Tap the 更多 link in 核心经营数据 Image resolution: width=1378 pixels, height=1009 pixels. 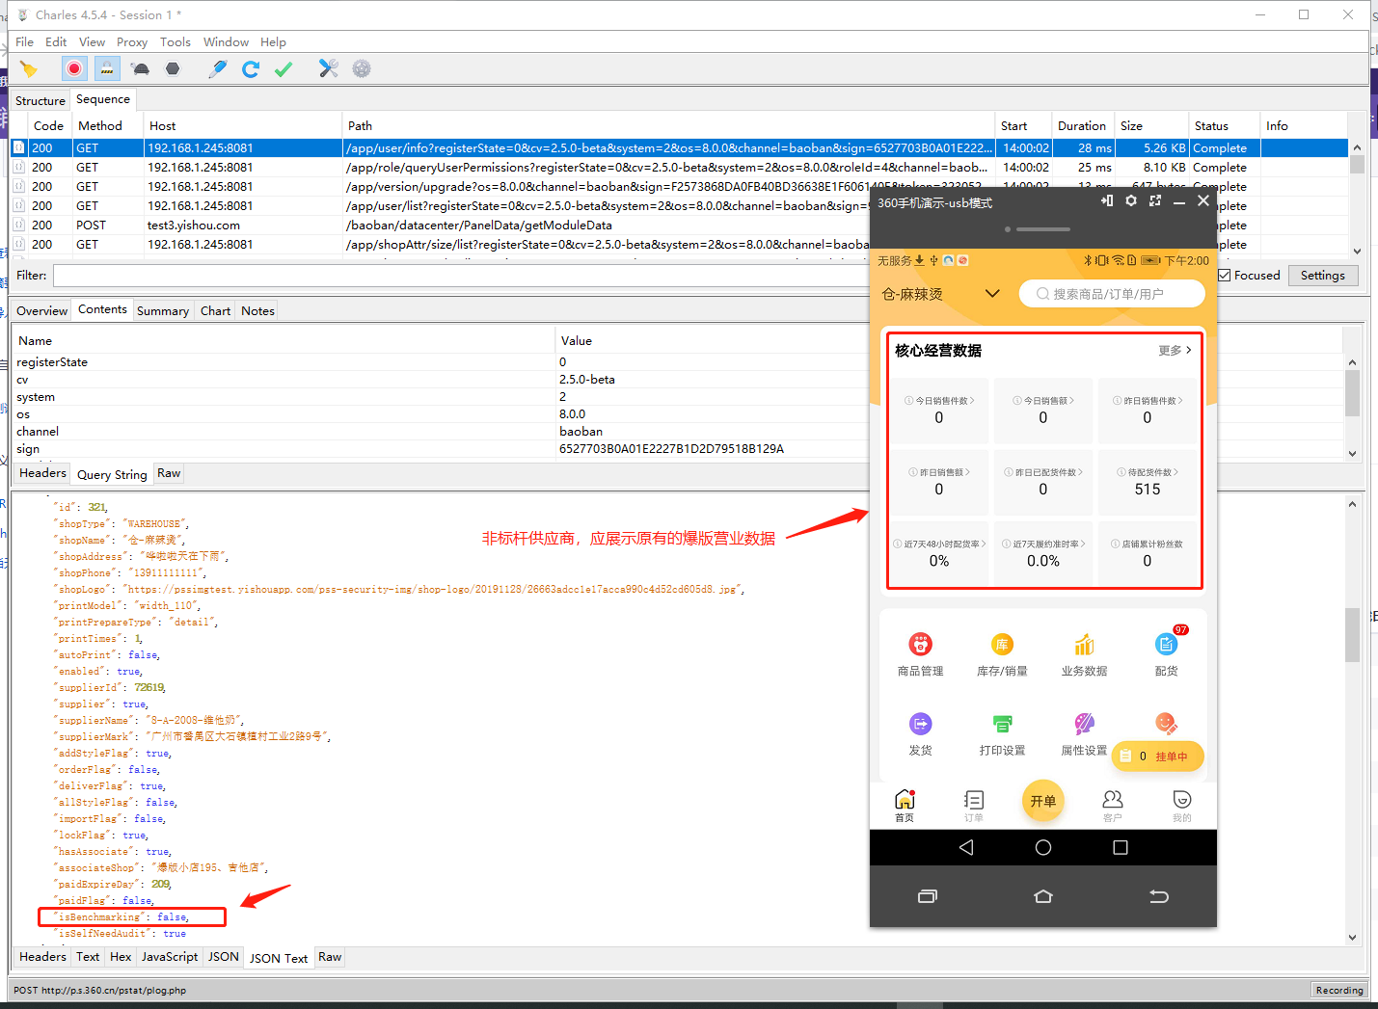pos(1175,351)
